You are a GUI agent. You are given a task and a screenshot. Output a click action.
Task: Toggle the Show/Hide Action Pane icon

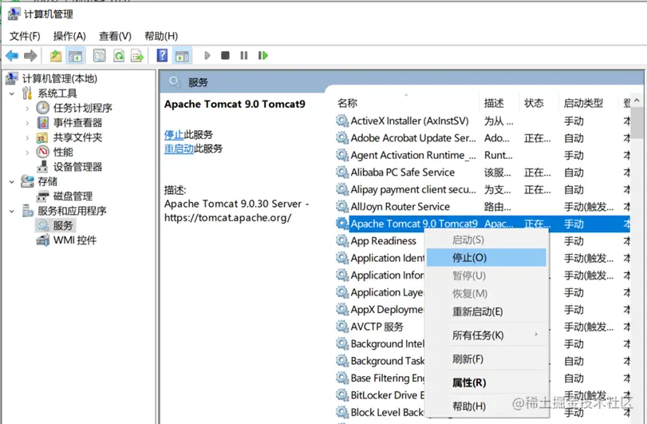[x=182, y=55]
